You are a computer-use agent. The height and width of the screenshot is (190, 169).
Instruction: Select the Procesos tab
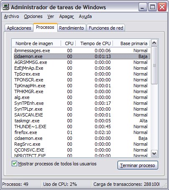click(x=45, y=27)
